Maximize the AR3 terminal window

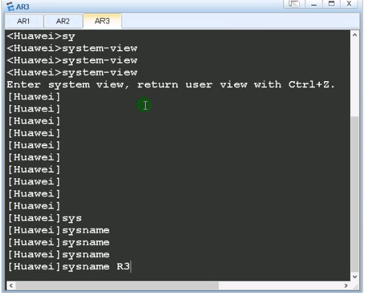pyautogui.click(x=331, y=3)
